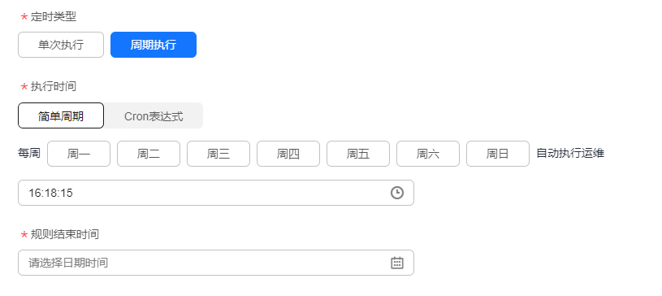Toggle 周三 weekday option
The image size is (662, 296).
tap(219, 154)
